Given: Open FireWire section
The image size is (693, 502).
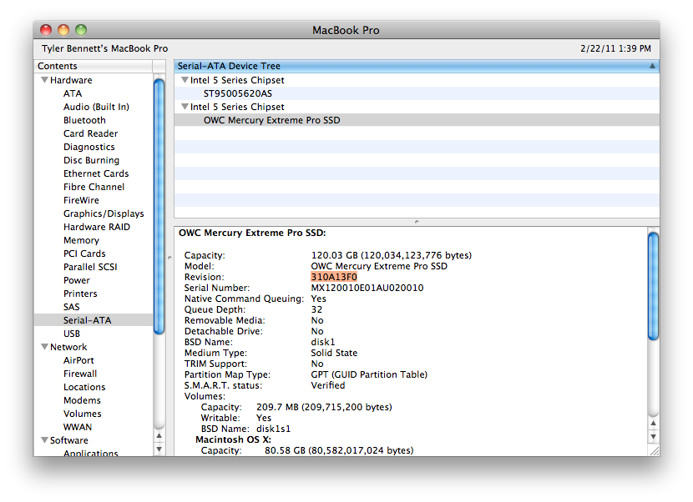Looking at the screenshot, I should (81, 200).
